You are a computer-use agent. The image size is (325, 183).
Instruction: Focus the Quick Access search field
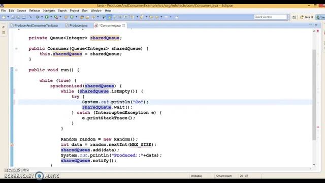click(270, 17)
